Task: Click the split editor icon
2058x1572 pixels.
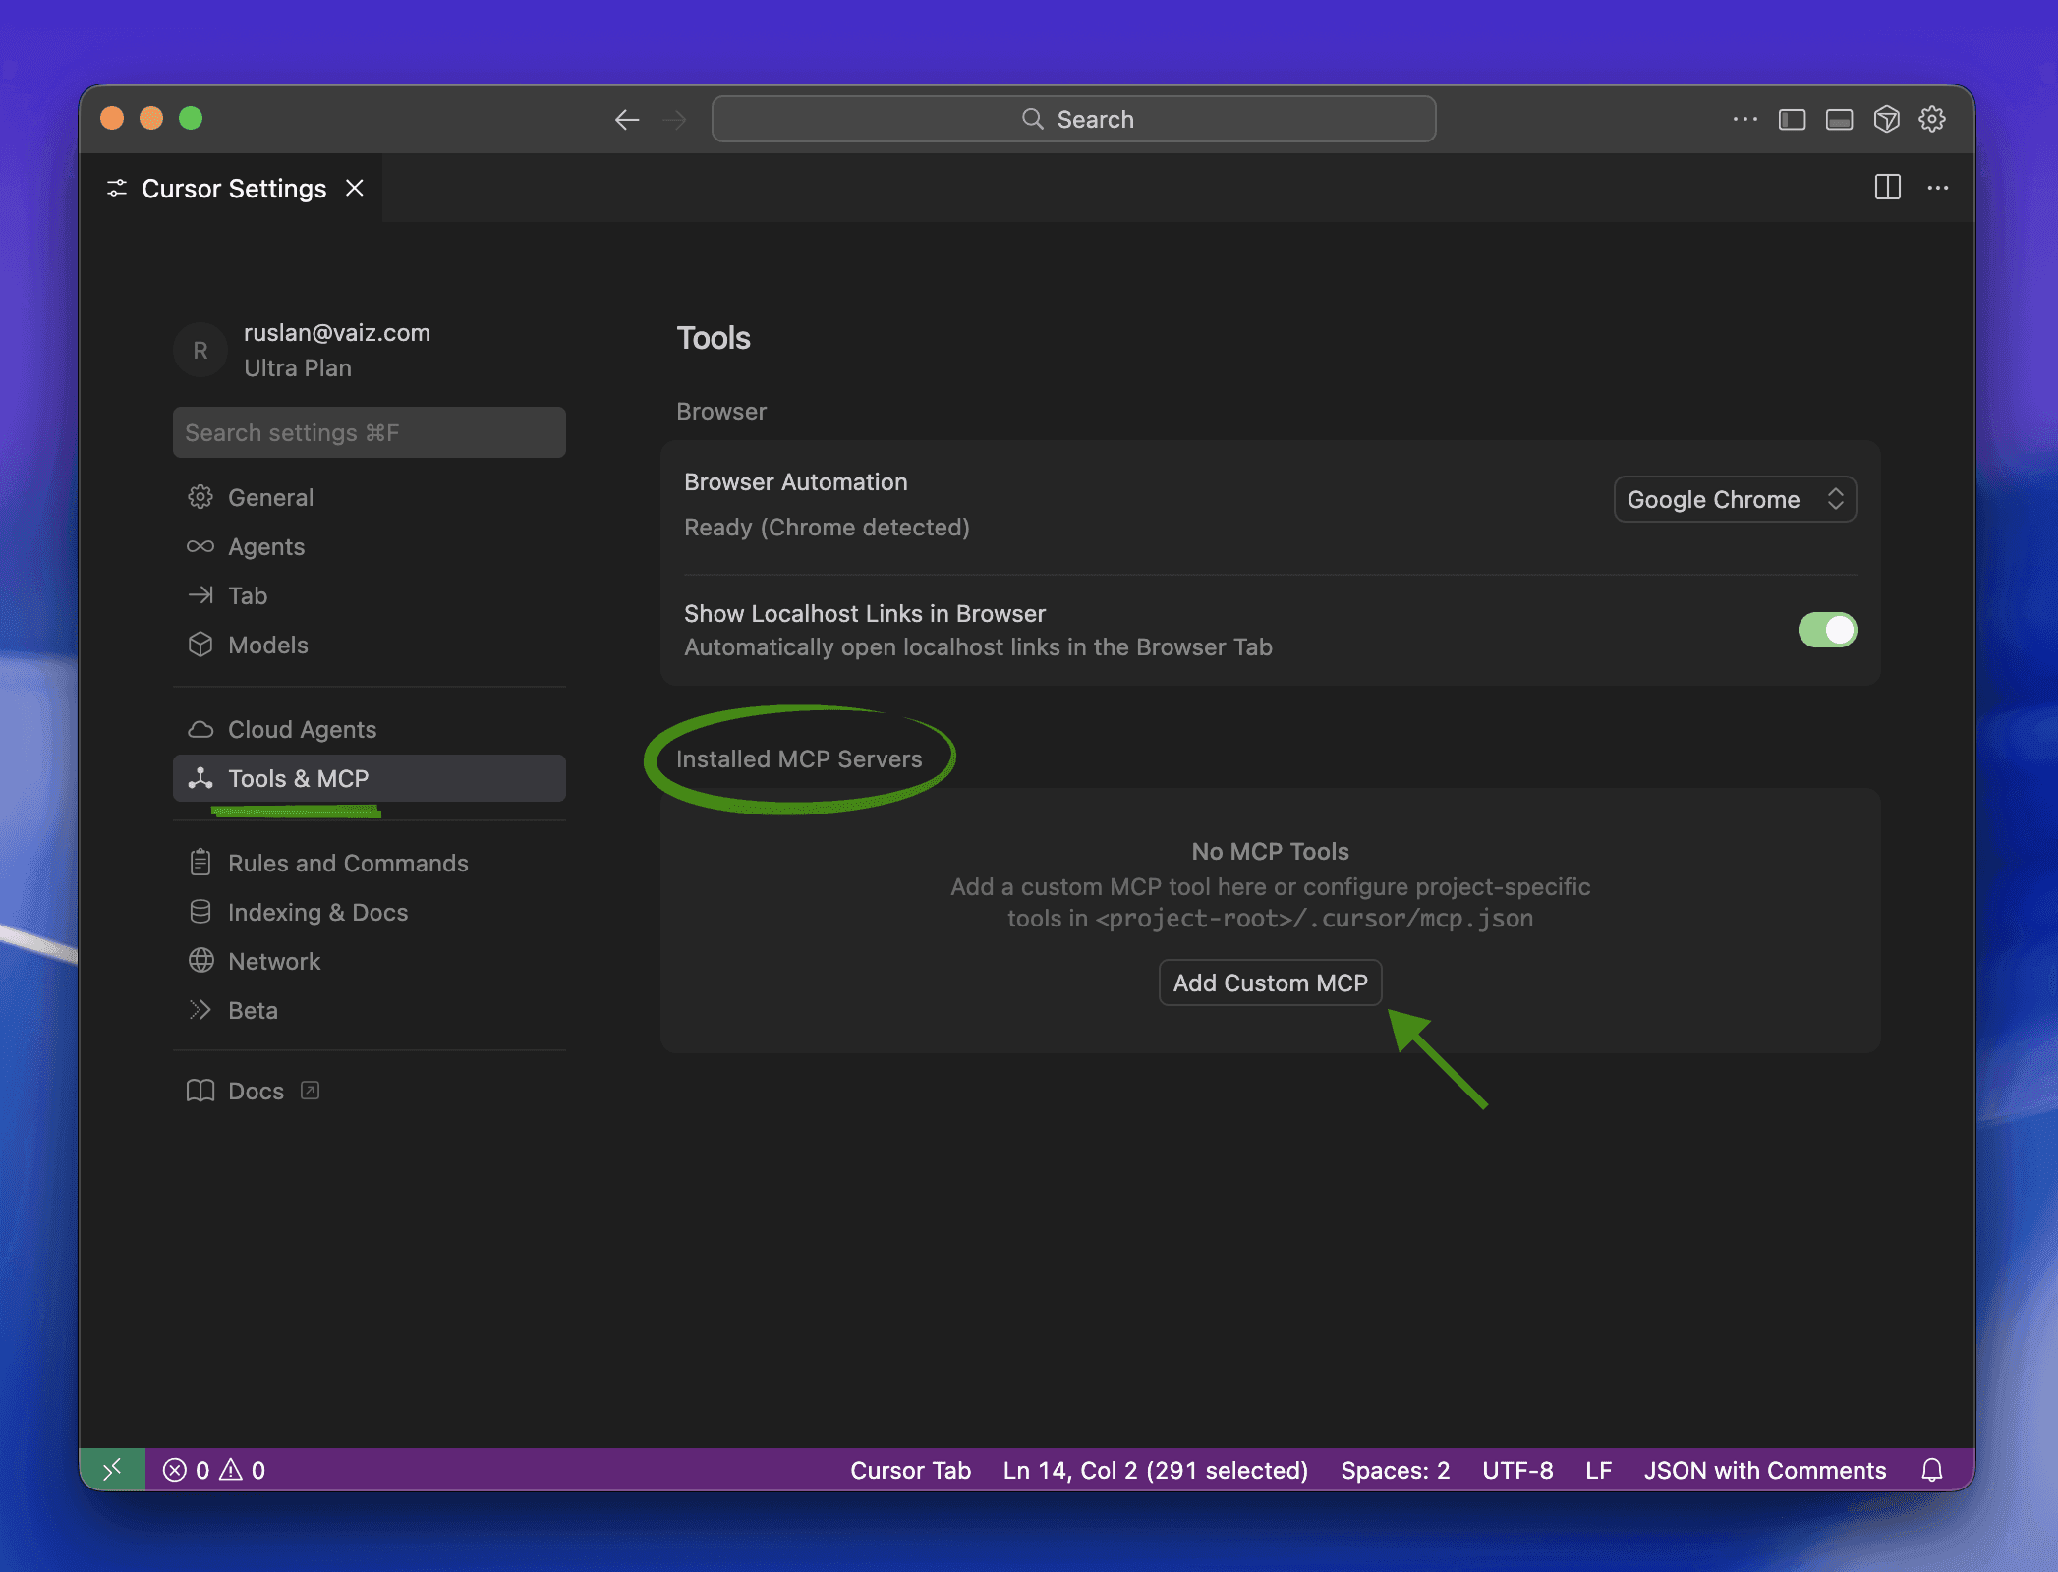Action: (1887, 188)
